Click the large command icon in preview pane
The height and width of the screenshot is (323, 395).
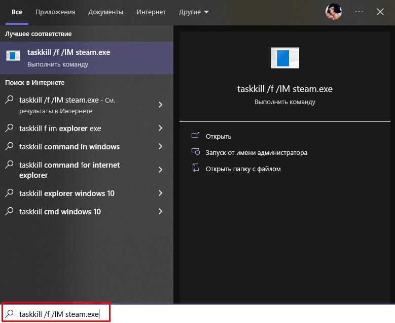285,58
